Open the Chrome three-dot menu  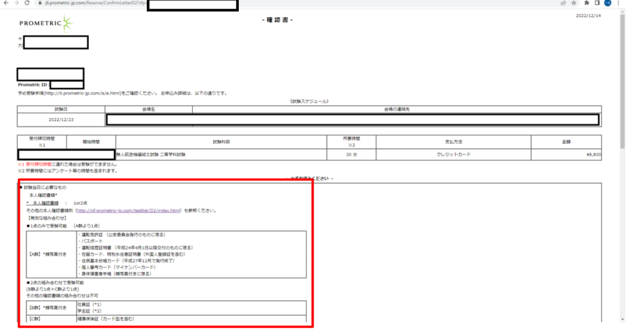pos(618,3)
